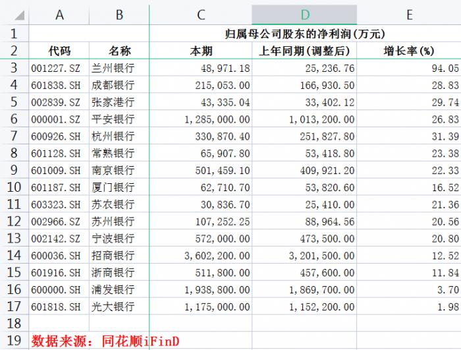Click row header 10
The image size is (461, 350).
pyautogui.click(x=14, y=187)
